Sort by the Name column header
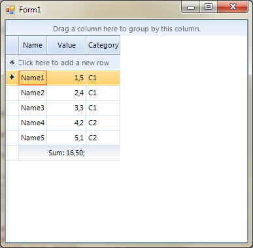This screenshot has width=253, height=248. 33,45
